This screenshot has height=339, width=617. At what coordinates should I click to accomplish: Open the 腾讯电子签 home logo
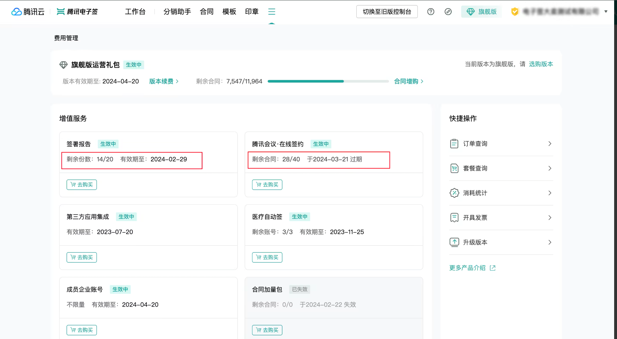(77, 12)
